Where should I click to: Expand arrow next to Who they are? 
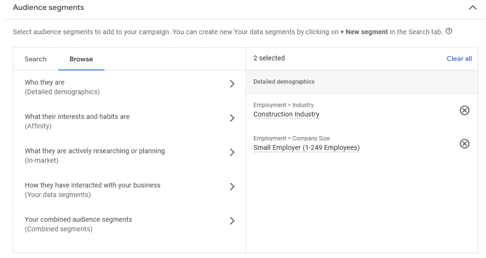point(232,84)
